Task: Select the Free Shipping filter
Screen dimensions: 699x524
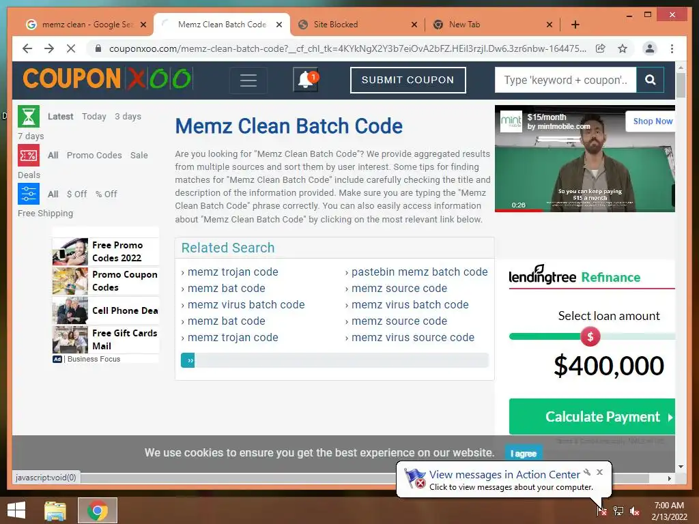Action: (46, 214)
